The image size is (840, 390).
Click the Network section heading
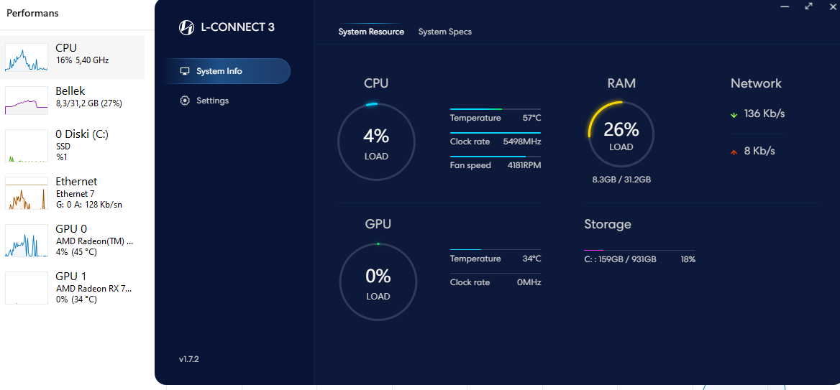pos(756,83)
